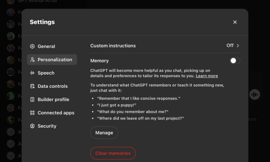This screenshot has height=162, width=270.
Task: Click the General gear icon
Action: [32, 46]
